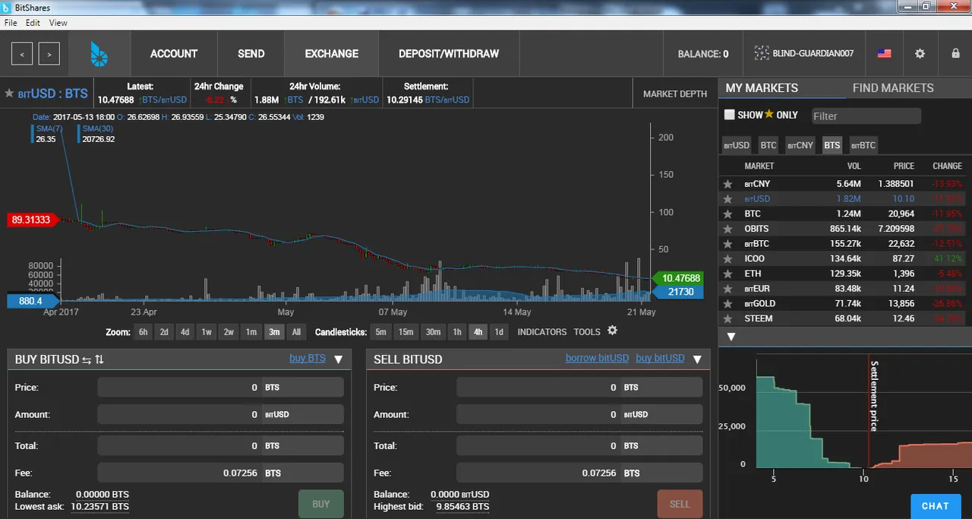Open DEPOSIT/WITHDRAW page
The image size is (972, 519).
[x=449, y=54]
